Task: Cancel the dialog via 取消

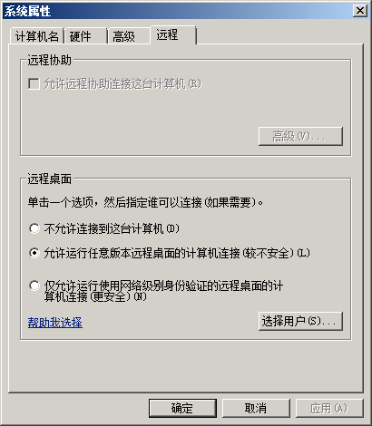Action: coord(256,408)
